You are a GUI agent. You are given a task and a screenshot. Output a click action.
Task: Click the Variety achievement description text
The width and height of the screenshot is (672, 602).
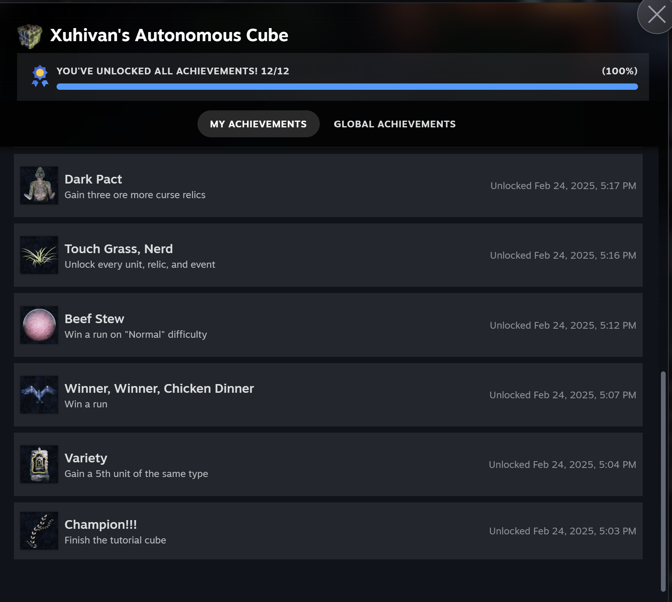pos(136,474)
